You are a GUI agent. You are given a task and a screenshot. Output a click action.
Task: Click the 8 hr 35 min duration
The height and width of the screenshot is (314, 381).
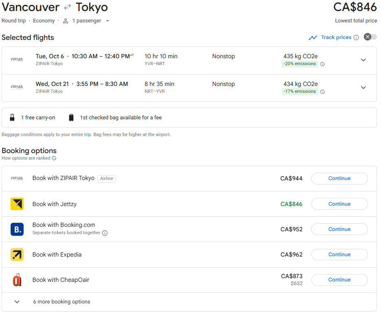pos(159,84)
